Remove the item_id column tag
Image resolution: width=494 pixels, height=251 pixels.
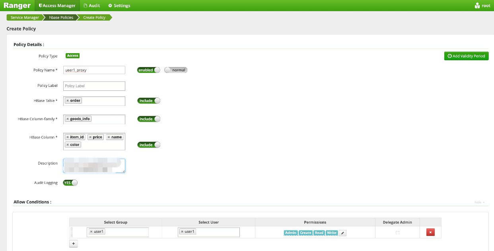click(68, 137)
